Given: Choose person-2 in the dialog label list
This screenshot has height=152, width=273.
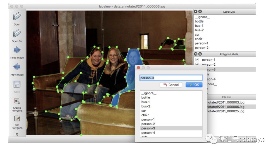Looking at the screenshot, I should 171,124.
